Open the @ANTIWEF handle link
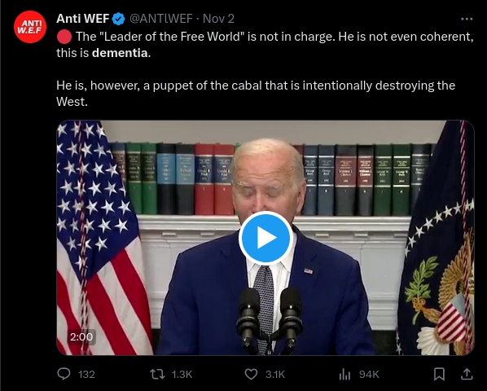 coord(161,19)
